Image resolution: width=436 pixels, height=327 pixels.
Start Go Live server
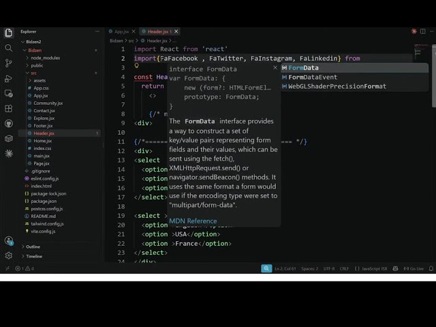(414, 268)
